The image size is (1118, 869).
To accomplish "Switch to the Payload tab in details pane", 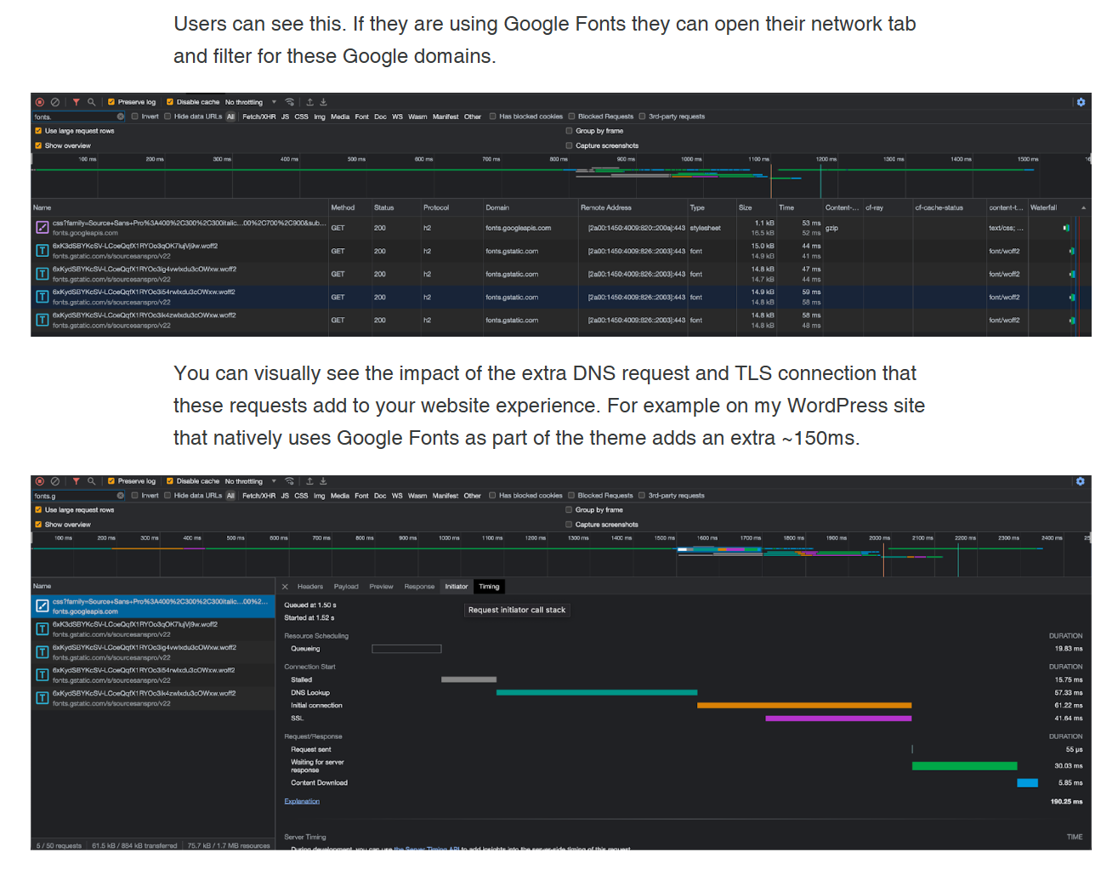I will click(346, 587).
